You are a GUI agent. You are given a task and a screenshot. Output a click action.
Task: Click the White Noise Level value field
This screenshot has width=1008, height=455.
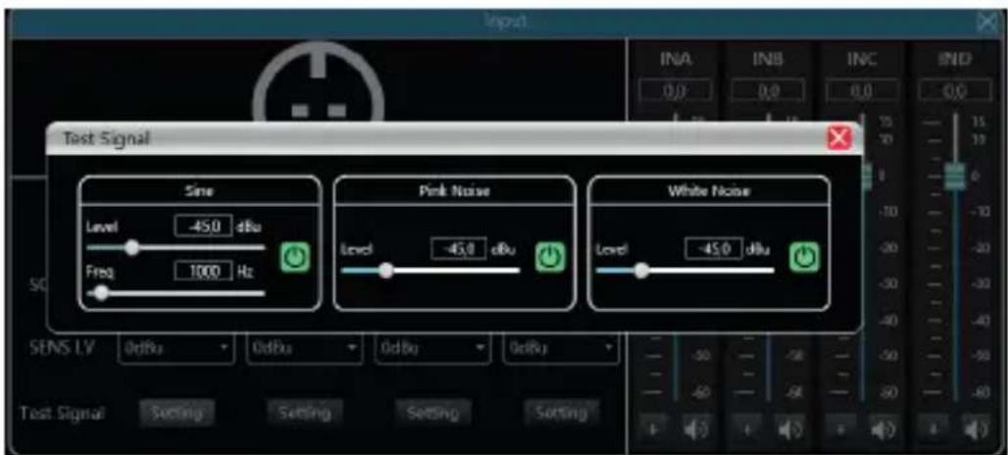click(x=714, y=249)
